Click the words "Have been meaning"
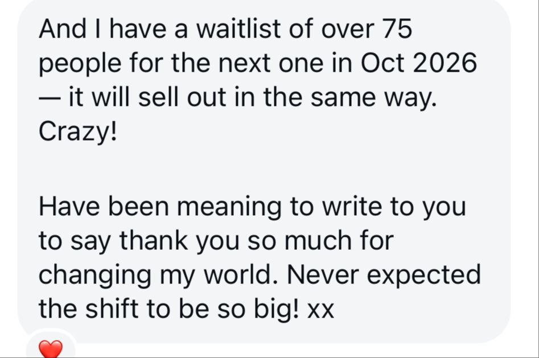Screen dimensions: 539x358 160,207
